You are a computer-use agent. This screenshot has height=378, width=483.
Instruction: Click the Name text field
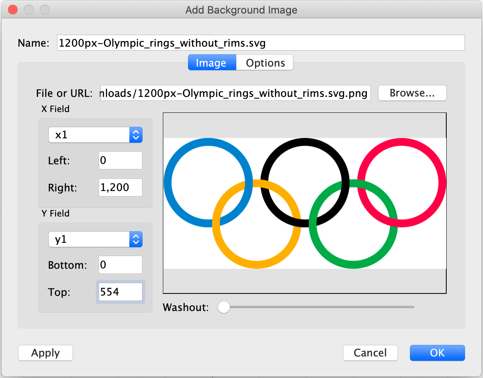coord(261,43)
